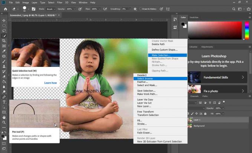Select the Hand tool
The width and height of the screenshot is (252, 153).
[x=4, y=117]
